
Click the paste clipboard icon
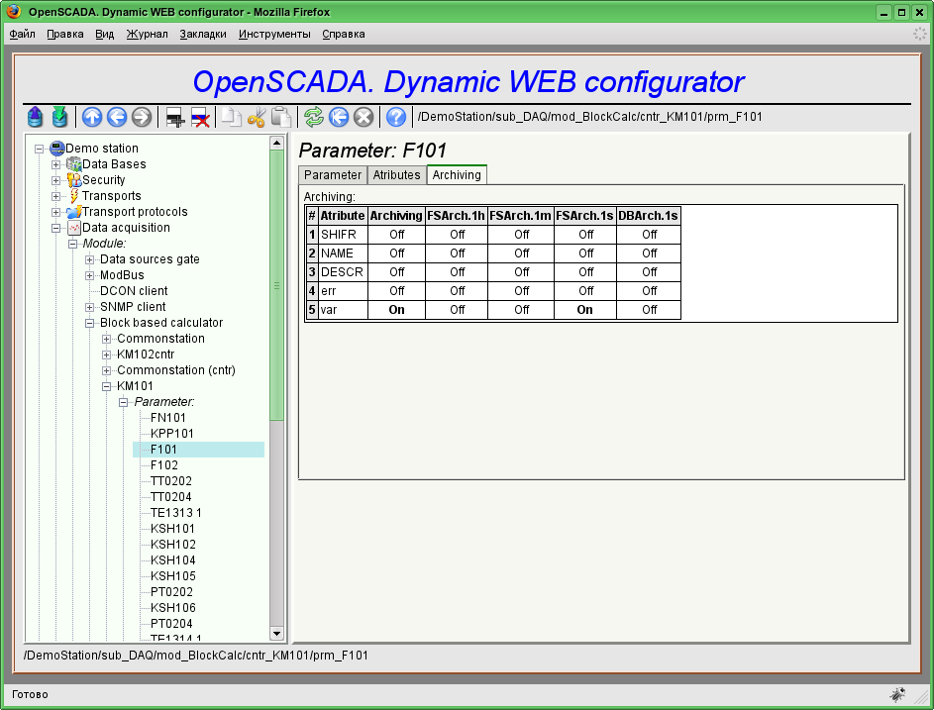(x=280, y=117)
